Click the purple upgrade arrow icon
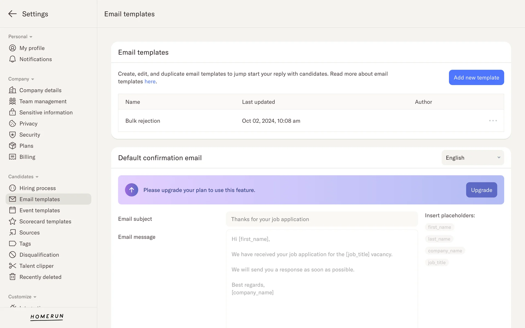This screenshot has height=328, width=525. pos(132,190)
